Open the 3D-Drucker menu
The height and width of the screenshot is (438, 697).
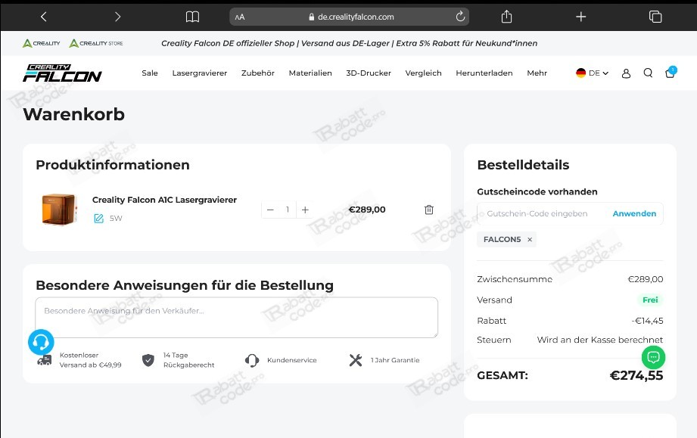[369, 73]
